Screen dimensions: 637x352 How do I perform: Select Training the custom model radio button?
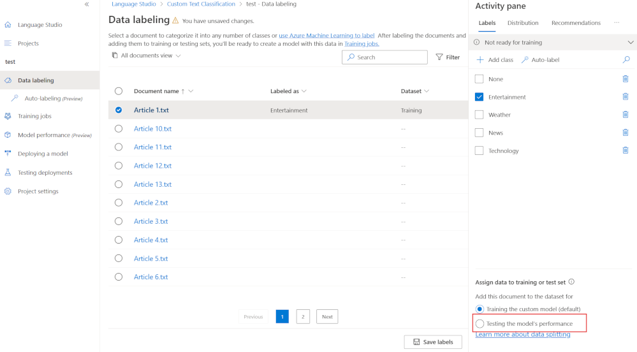[x=480, y=309]
